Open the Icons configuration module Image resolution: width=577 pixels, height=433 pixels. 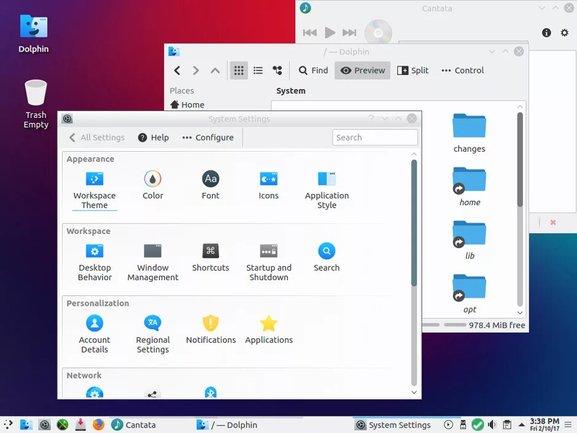268,184
